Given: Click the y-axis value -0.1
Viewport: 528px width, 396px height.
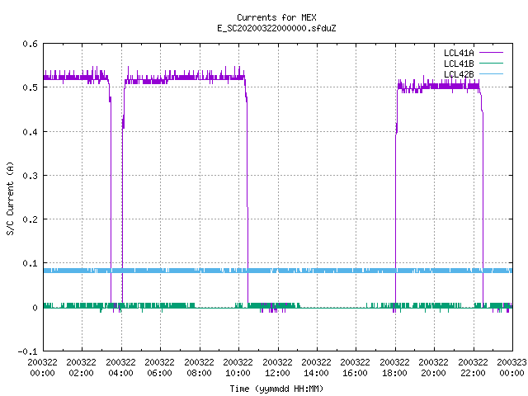Looking at the screenshot, I should pos(27,351).
